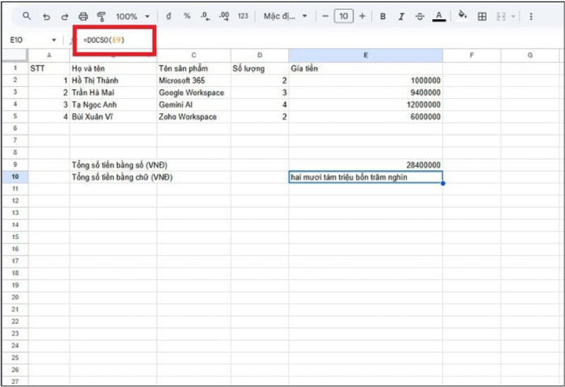Select the paint format tool
The height and width of the screenshot is (387, 565).
tap(102, 16)
